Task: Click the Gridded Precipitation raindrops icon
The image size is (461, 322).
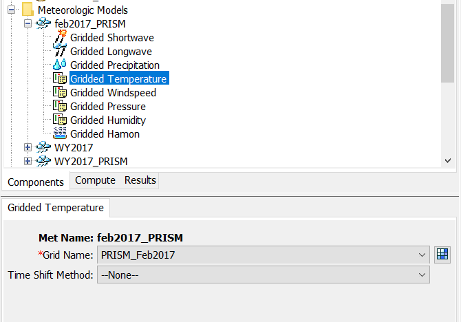Action: click(x=60, y=65)
